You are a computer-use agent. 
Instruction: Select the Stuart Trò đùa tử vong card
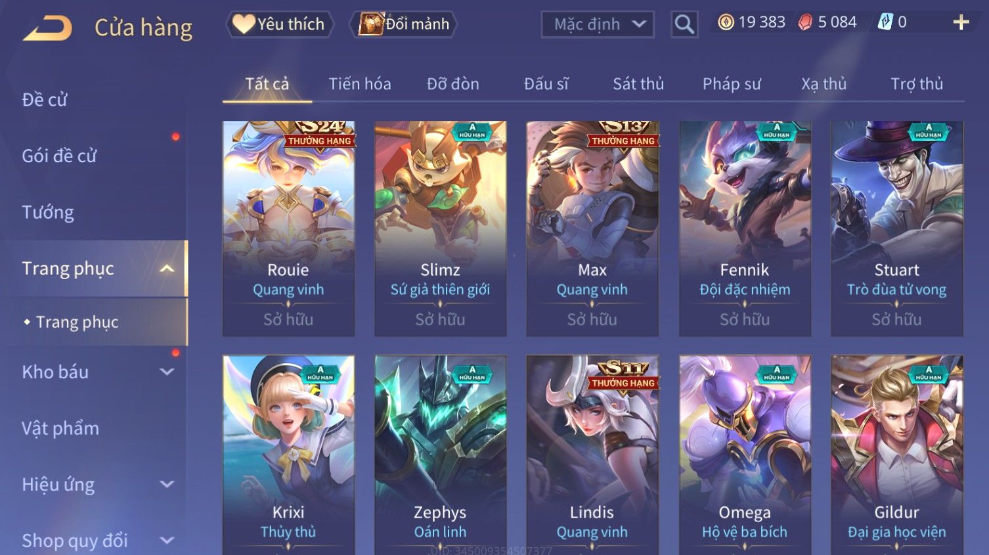896,229
